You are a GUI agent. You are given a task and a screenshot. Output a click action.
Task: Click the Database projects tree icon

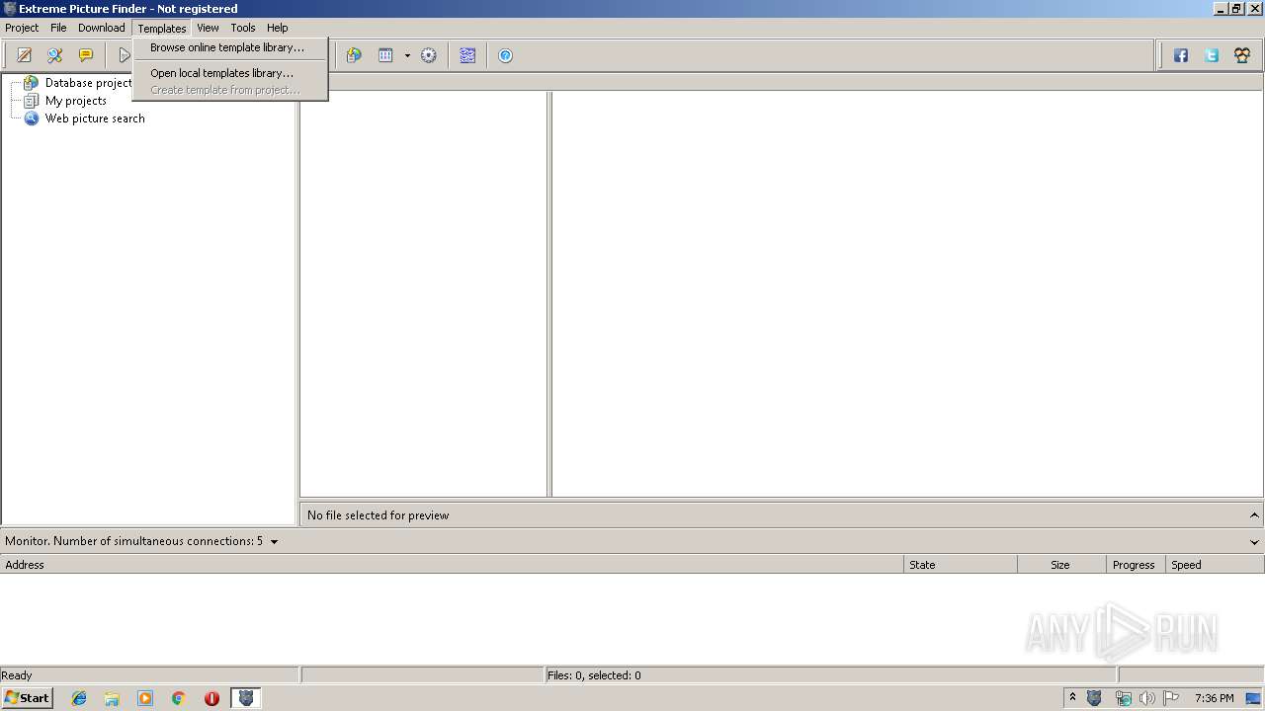tap(32, 83)
